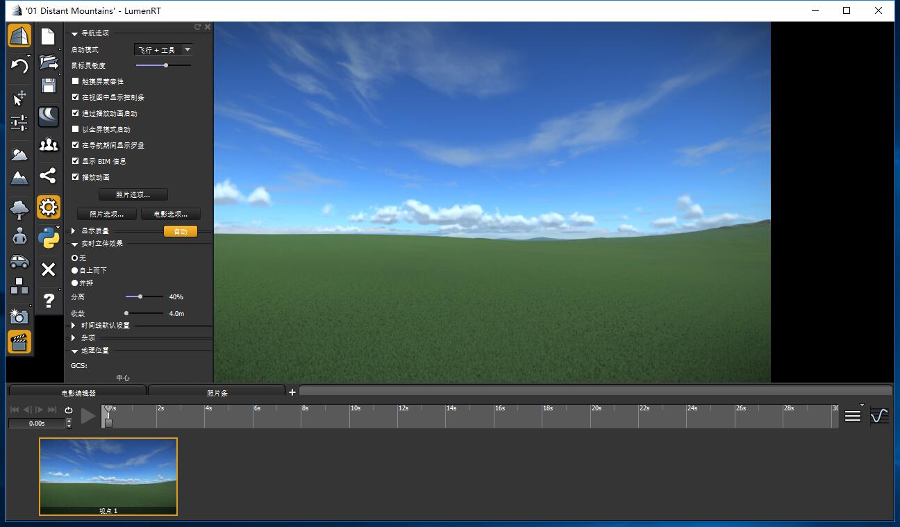This screenshot has height=527, width=900.
Task: Open the camera snapshot tool icon
Action: 19,316
